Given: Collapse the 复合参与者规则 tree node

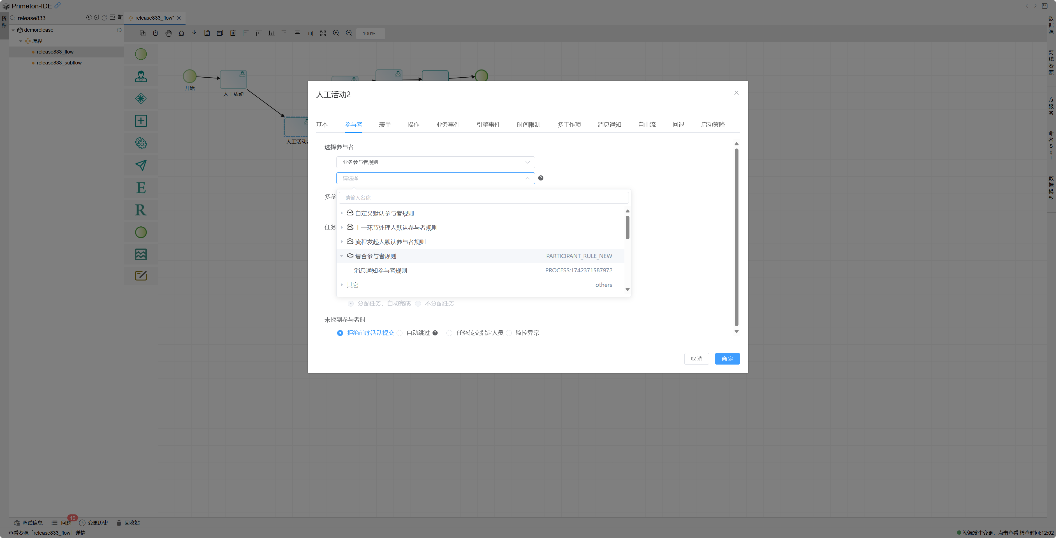Looking at the screenshot, I should (341, 256).
